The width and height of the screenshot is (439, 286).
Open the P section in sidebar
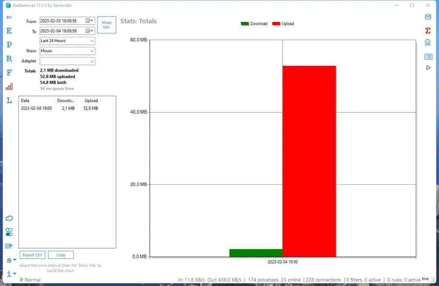point(9,44)
